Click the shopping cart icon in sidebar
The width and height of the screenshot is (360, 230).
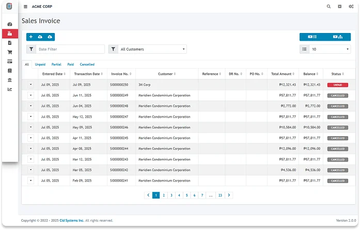10,52
